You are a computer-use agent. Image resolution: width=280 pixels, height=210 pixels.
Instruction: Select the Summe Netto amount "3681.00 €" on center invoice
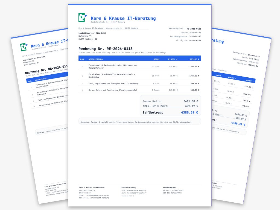pos(191,101)
